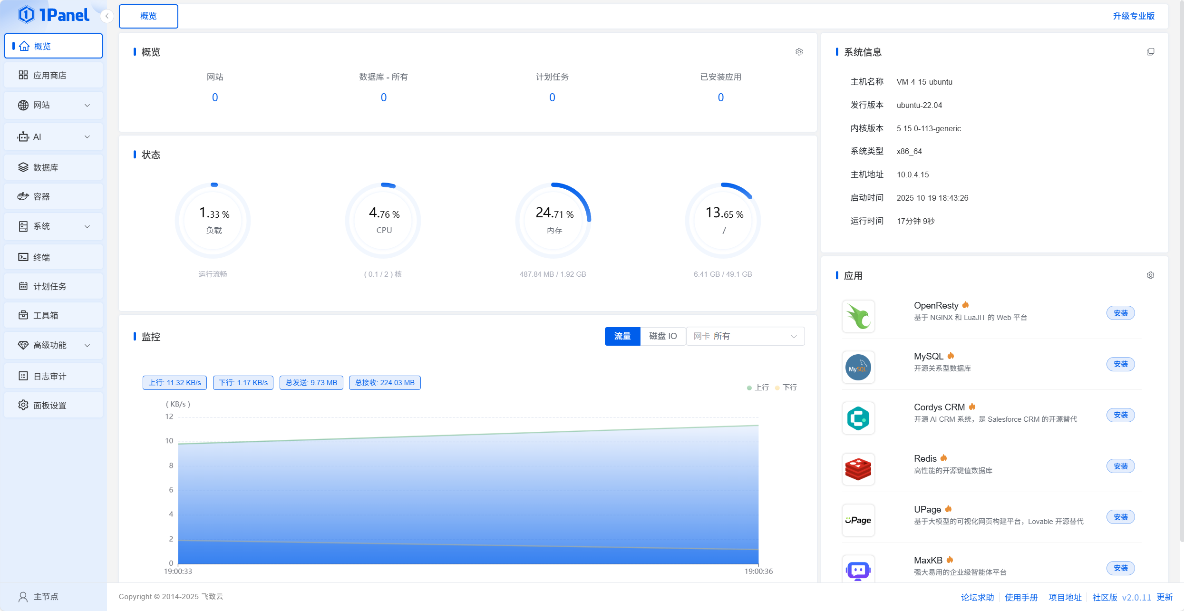Copy system info with the copy icon
Screen dimensions: 1184x611
1150,52
